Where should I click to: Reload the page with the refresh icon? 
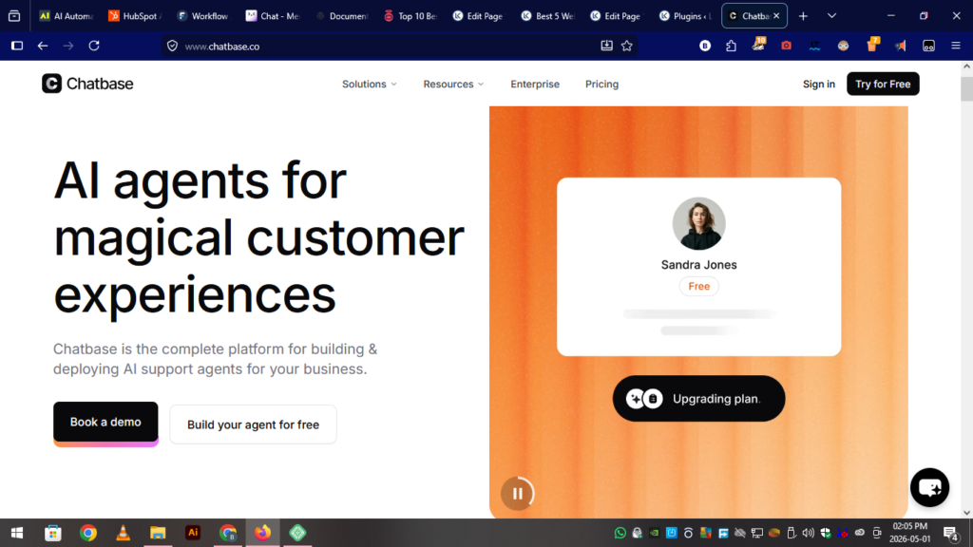(x=94, y=46)
